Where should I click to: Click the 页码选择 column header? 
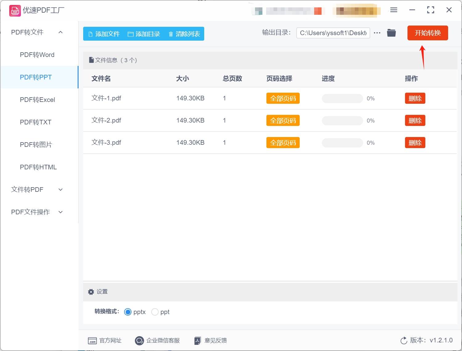(x=279, y=79)
